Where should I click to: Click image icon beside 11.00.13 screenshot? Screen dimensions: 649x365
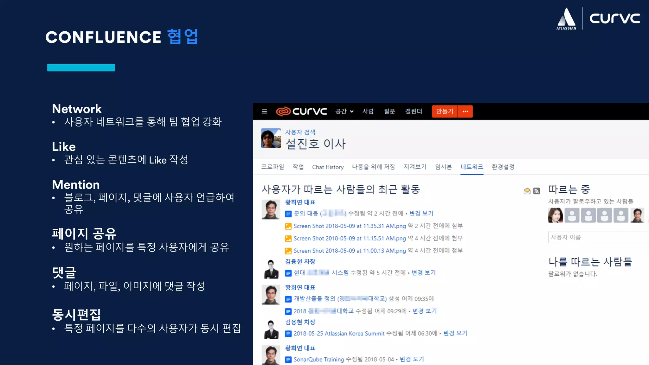click(x=288, y=251)
